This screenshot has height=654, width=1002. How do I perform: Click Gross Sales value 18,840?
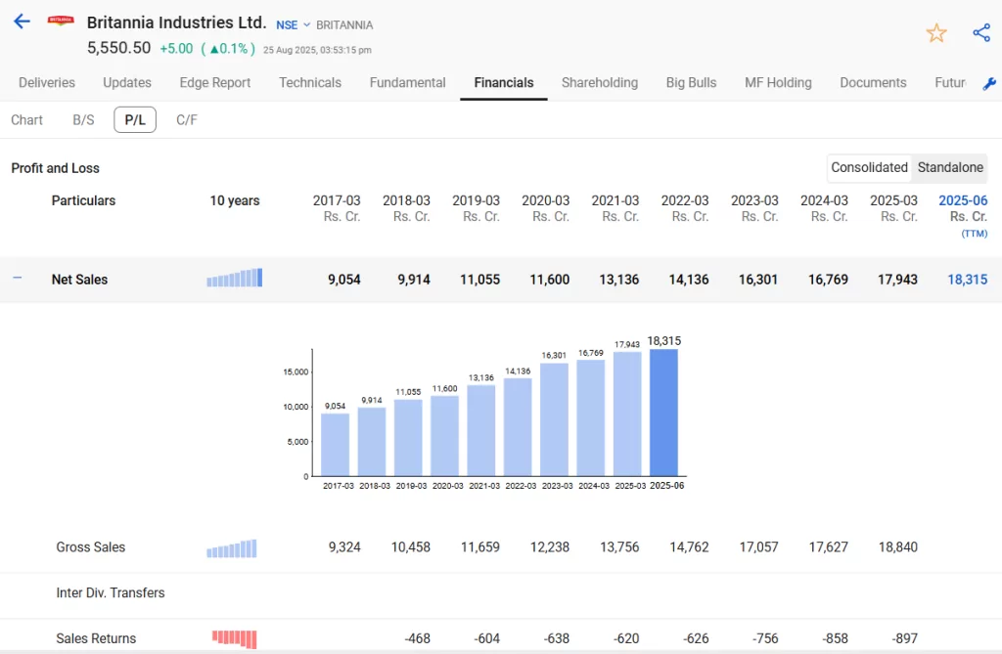coord(898,547)
